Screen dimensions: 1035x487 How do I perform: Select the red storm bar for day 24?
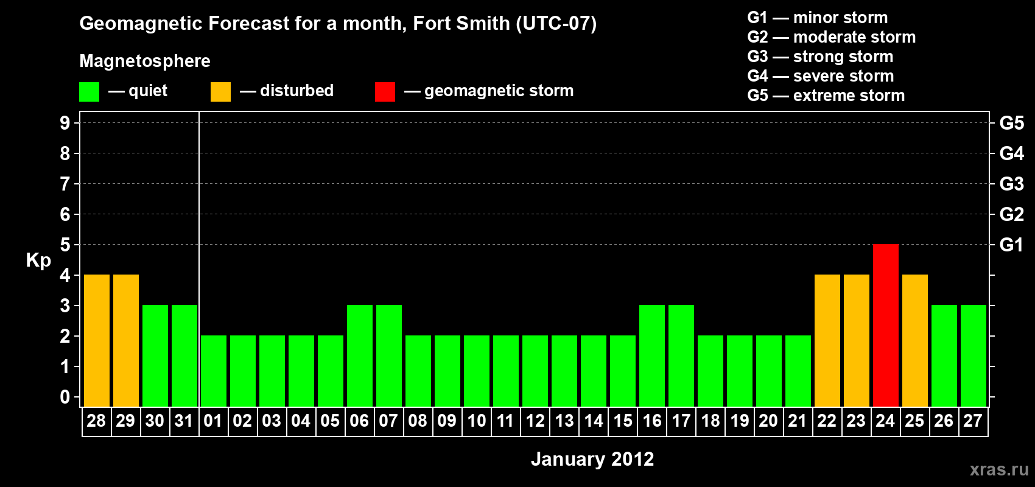click(886, 325)
